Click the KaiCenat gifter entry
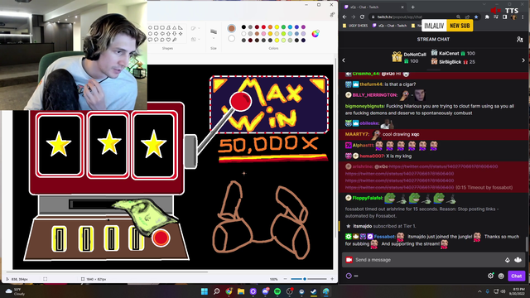Image resolution: width=530 pixels, height=298 pixels. tap(453, 53)
